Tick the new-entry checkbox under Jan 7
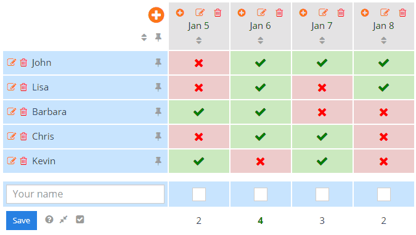This screenshot has width=416, height=235. (322, 194)
